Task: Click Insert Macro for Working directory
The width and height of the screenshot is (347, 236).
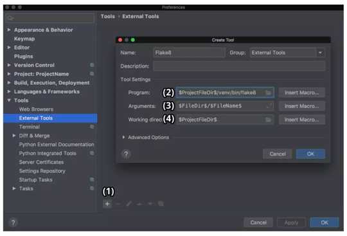Action: (x=301, y=120)
